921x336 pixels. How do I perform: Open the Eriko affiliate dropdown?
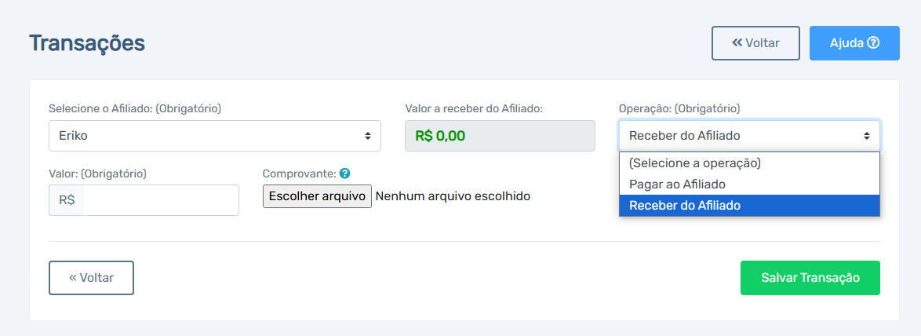(x=215, y=136)
